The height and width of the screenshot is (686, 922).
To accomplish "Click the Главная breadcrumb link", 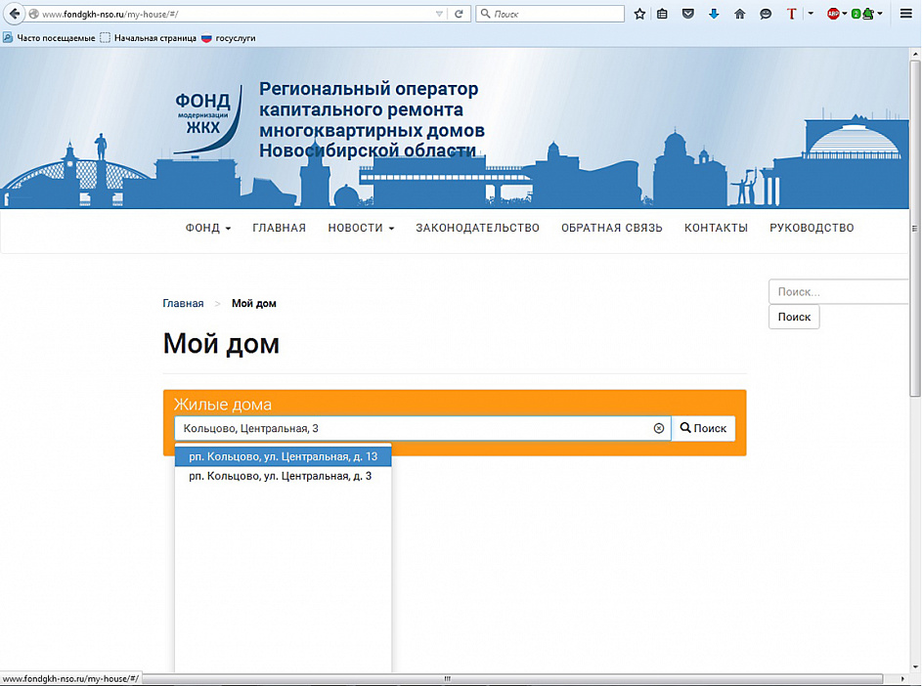I will tap(183, 304).
